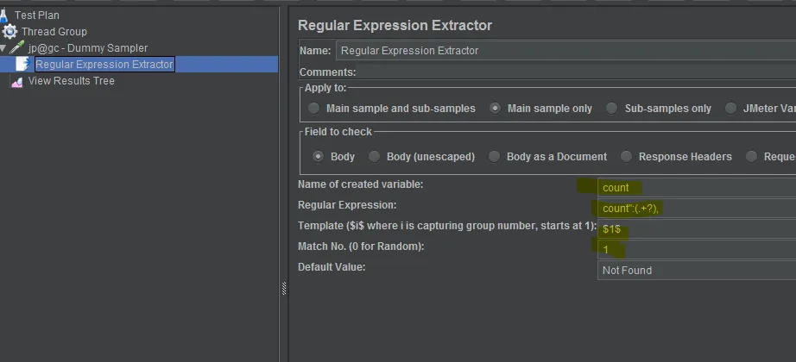Choose the 'Response Headers' radio option
796x362 pixels.
(626, 157)
